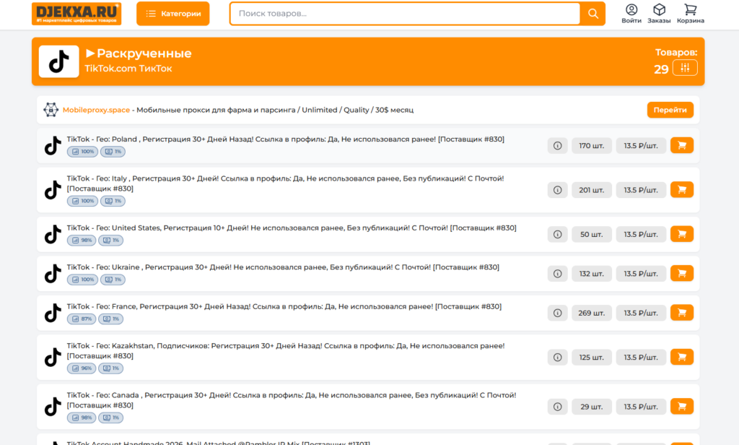The height and width of the screenshot is (445, 739).
Task: Open info for the Ukraine TikTok listing
Action: coord(558,274)
